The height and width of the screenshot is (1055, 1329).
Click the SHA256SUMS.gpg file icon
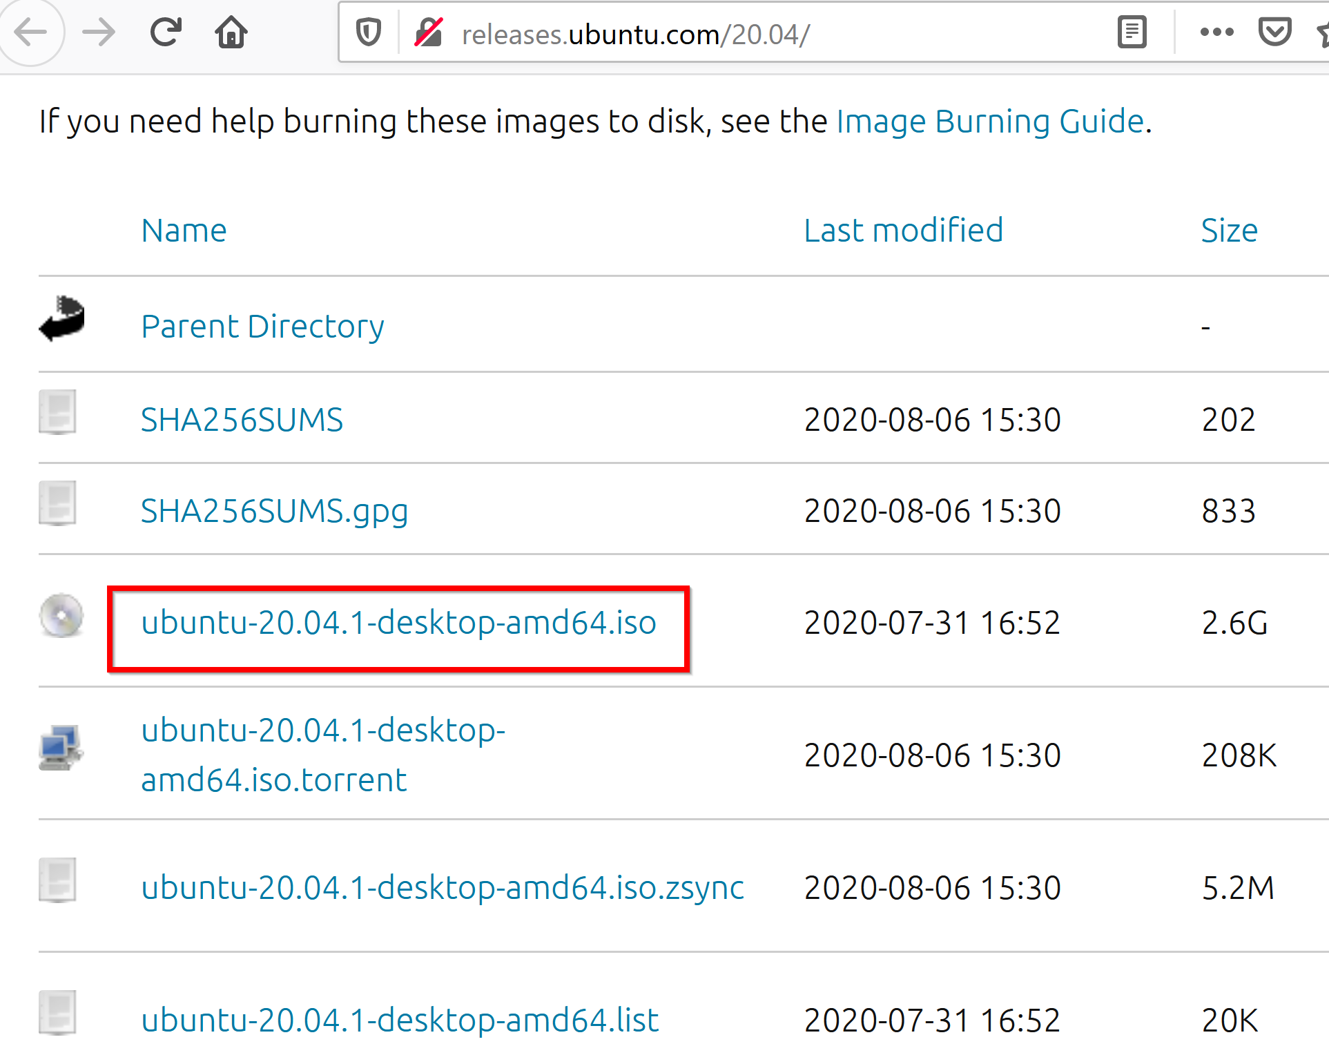[x=57, y=503]
